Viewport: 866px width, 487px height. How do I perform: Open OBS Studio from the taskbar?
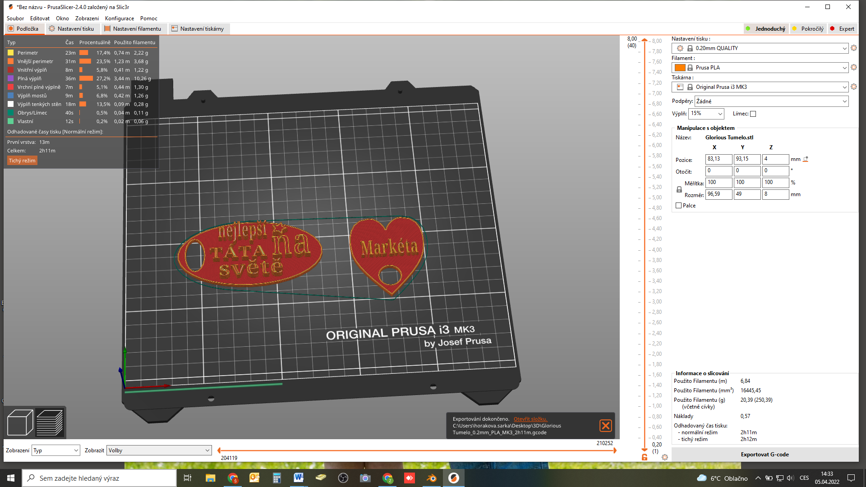(343, 478)
